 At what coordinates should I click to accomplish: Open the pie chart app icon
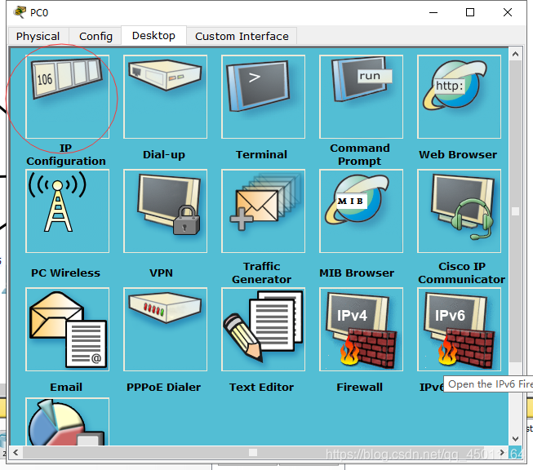[x=67, y=421]
